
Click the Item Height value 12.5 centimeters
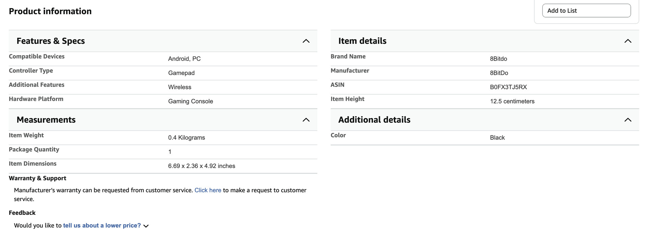pos(512,101)
